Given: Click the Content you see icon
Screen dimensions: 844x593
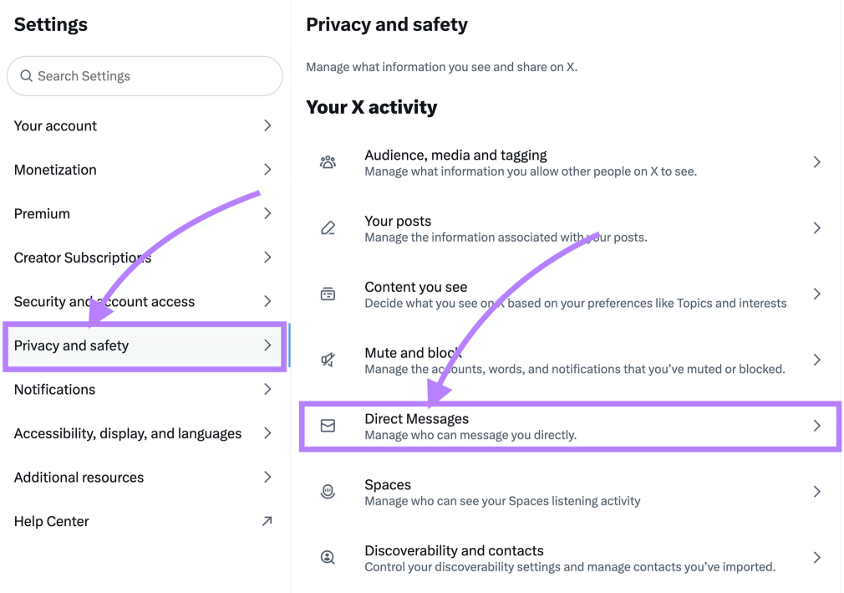Looking at the screenshot, I should pyautogui.click(x=328, y=294).
